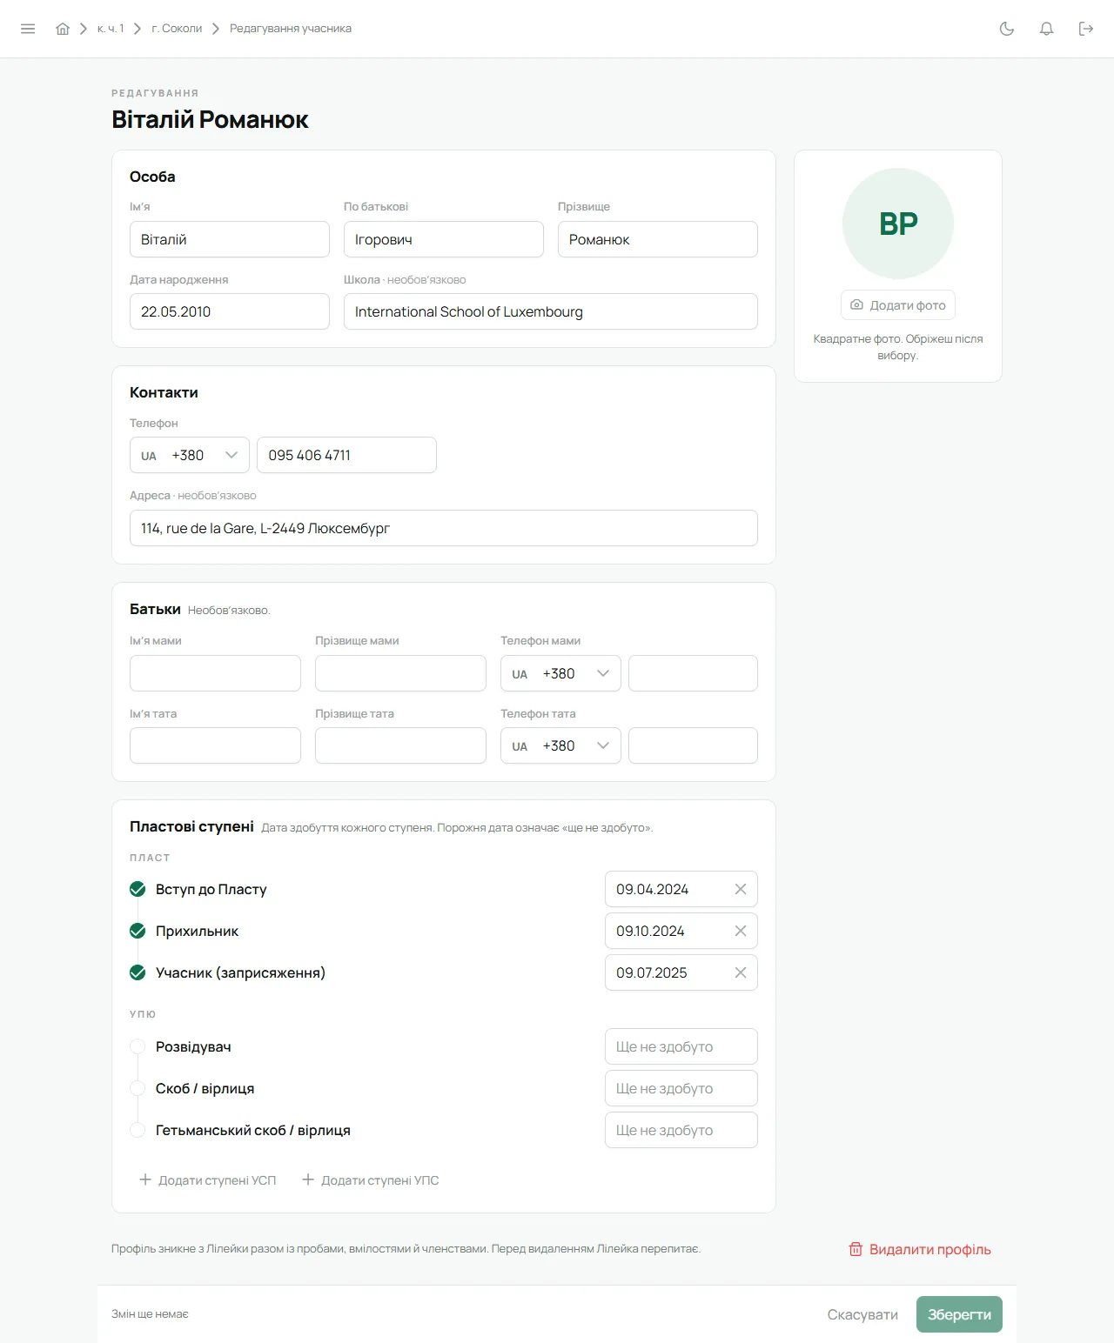This screenshot has width=1114, height=1343.
Task: Open the father's phone country code dropdown
Action: [x=560, y=745]
